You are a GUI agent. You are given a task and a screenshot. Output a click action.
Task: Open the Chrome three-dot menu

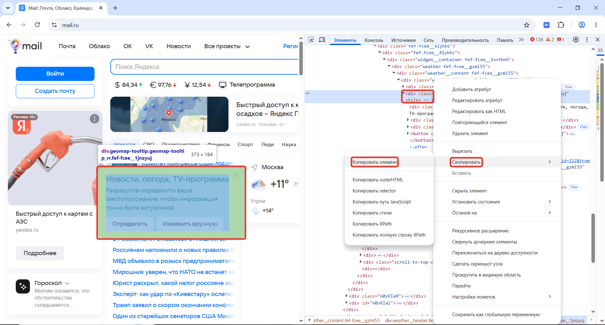pos(596,25)
